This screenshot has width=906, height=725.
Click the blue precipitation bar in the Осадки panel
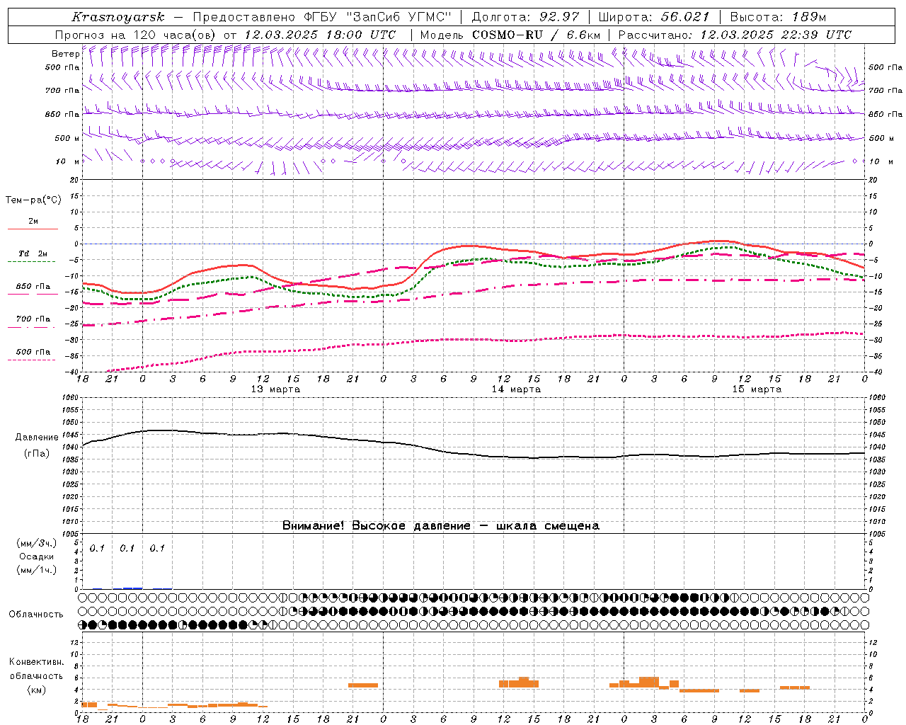point(132,588)
